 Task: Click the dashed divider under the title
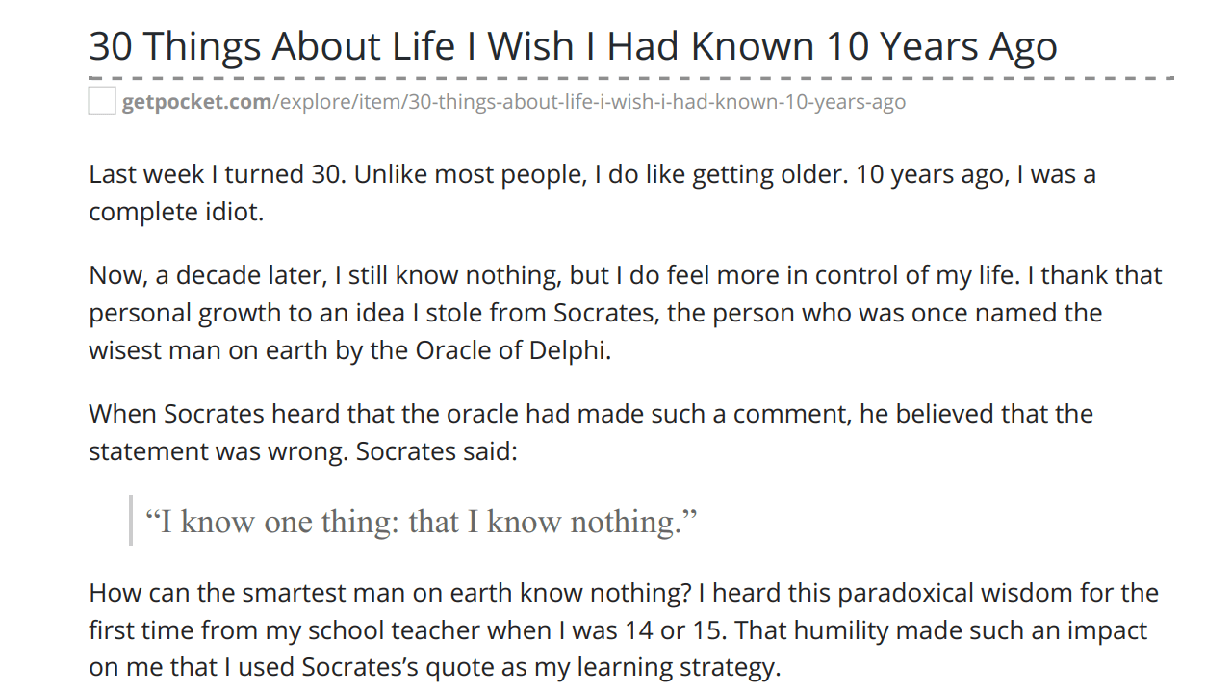[631, 78]
